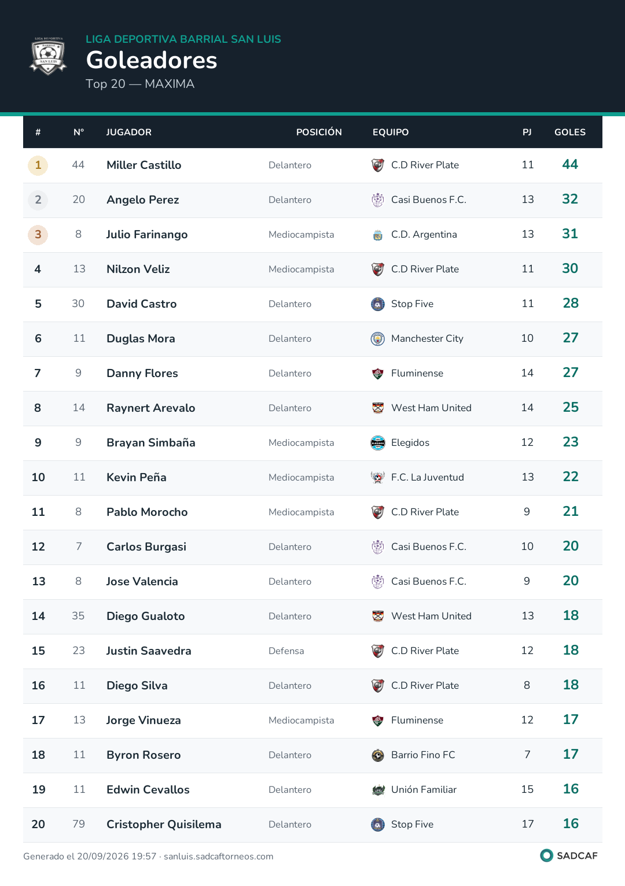The height and width of the screenshot is (886, 625).
Task: Click the Fluminense crest beside Danny Flores
Action: pyautogui.click(x=378, y=374)
